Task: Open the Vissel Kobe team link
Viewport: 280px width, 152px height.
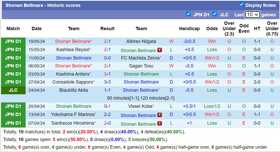Action: pyautogui.click(x=140, y=106)
